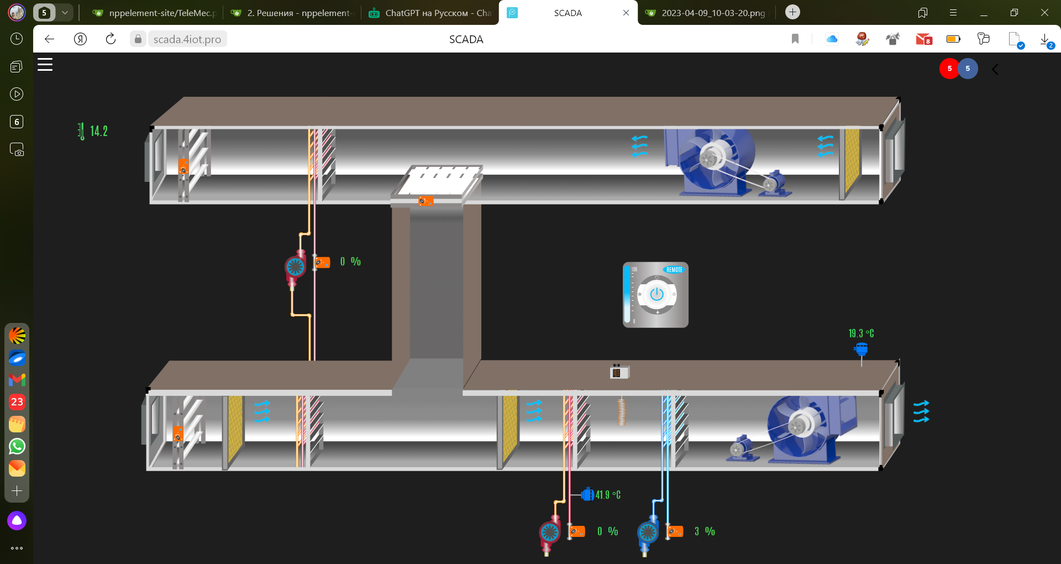Toggle the REMOTE mode badge
Screen dimensions: 1061x564
674,270
